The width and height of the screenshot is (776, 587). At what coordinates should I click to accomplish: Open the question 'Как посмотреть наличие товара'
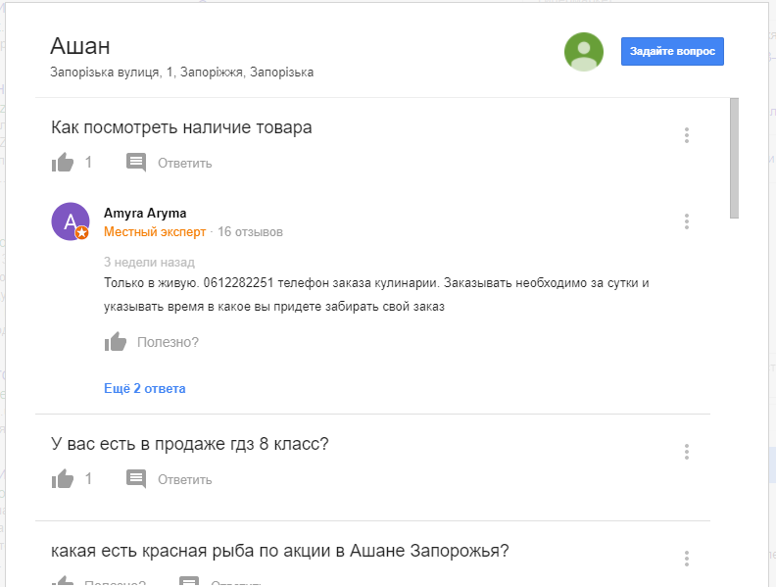coord(181,127)
